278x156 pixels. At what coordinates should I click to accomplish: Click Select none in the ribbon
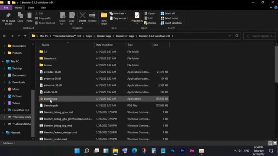[x=169, y=18]
